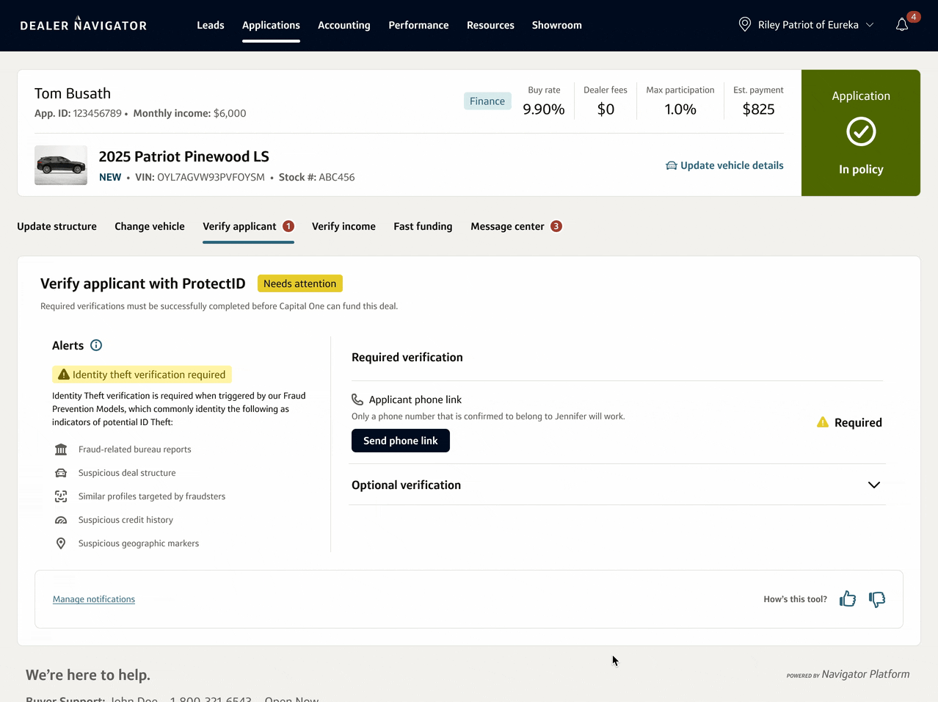Image resolution: width=938 pixels, height=702 pixels.
Task: Open the Showroom menu
Action: (x=556, y=25)
